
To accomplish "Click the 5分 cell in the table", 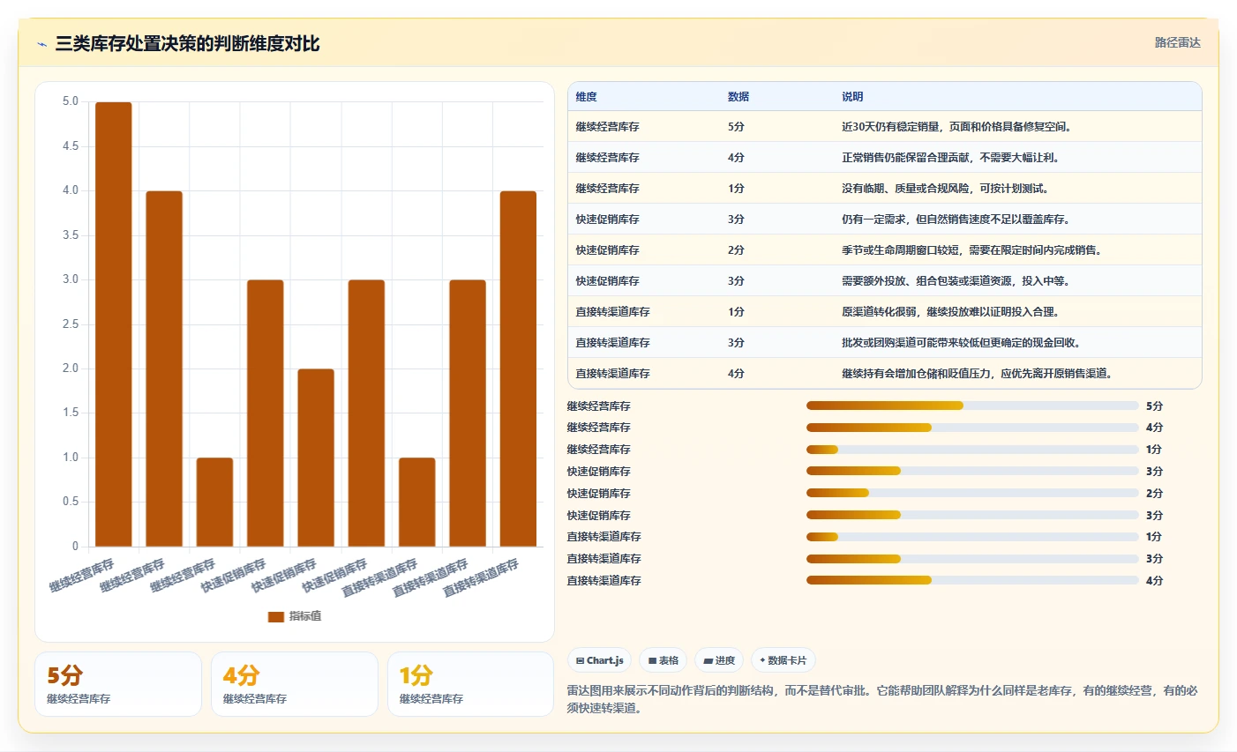I will [736, 127].
